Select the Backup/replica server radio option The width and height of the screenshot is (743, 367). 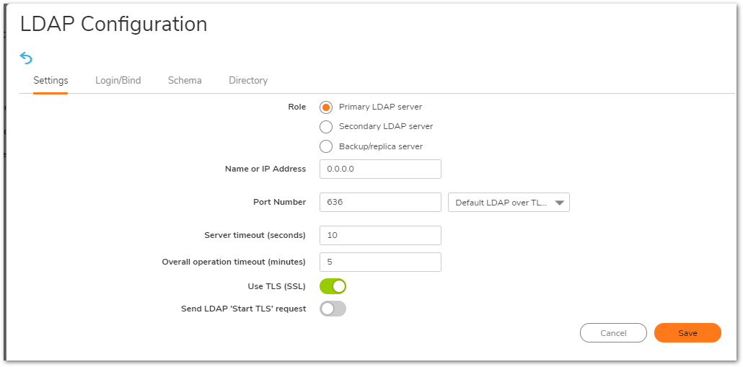[326, 146]
